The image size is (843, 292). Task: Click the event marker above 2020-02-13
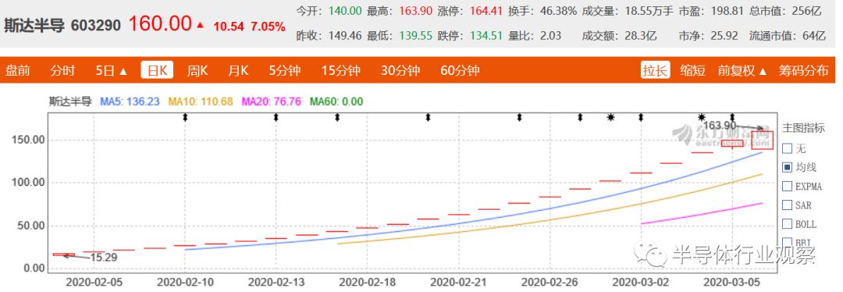[x=276, y=117]
